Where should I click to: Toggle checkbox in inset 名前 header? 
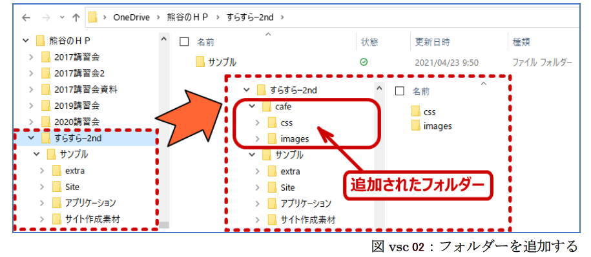click(400, 91)
